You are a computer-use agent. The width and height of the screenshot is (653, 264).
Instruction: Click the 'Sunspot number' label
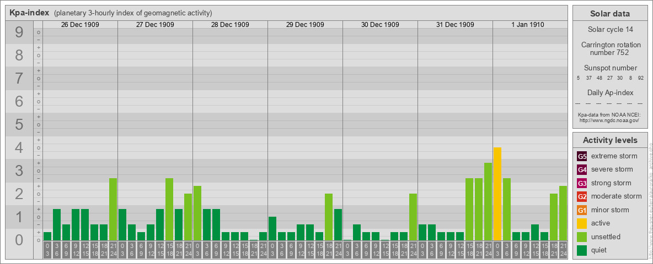(x=610, y=68)
